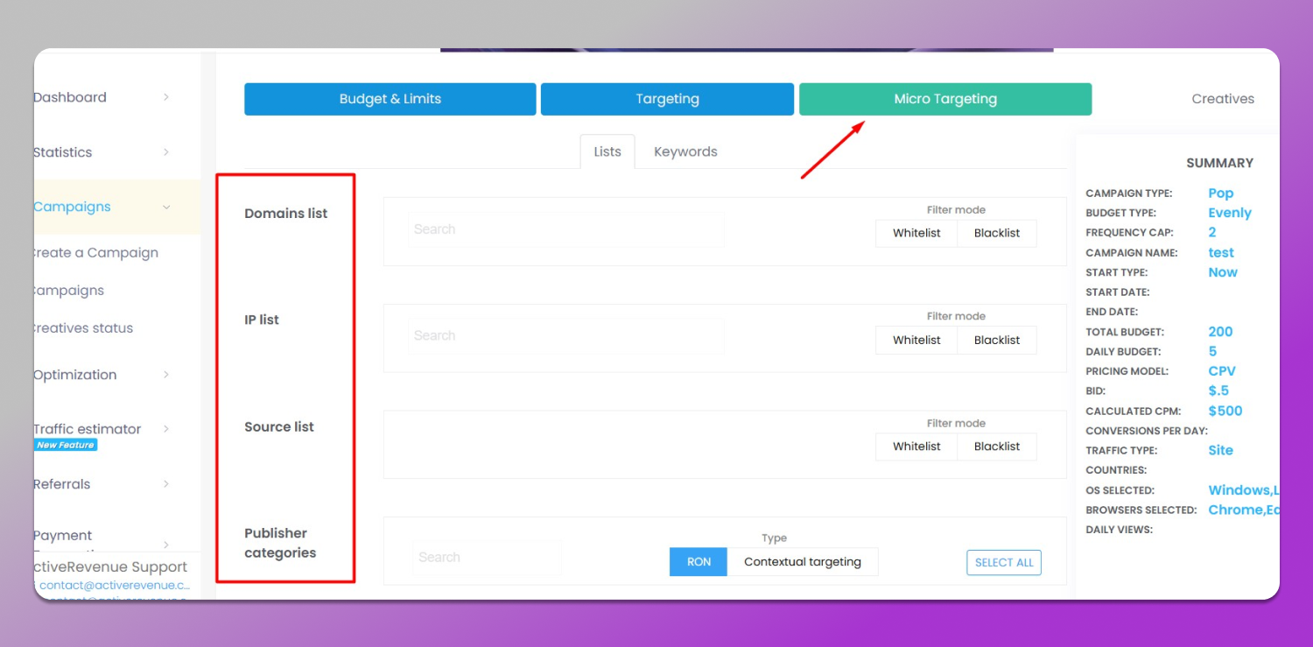The width and height of the screenshot is (1313, 647).
Task: Expand the Statistics sidebar chevron
Action: tap(166, 152)
